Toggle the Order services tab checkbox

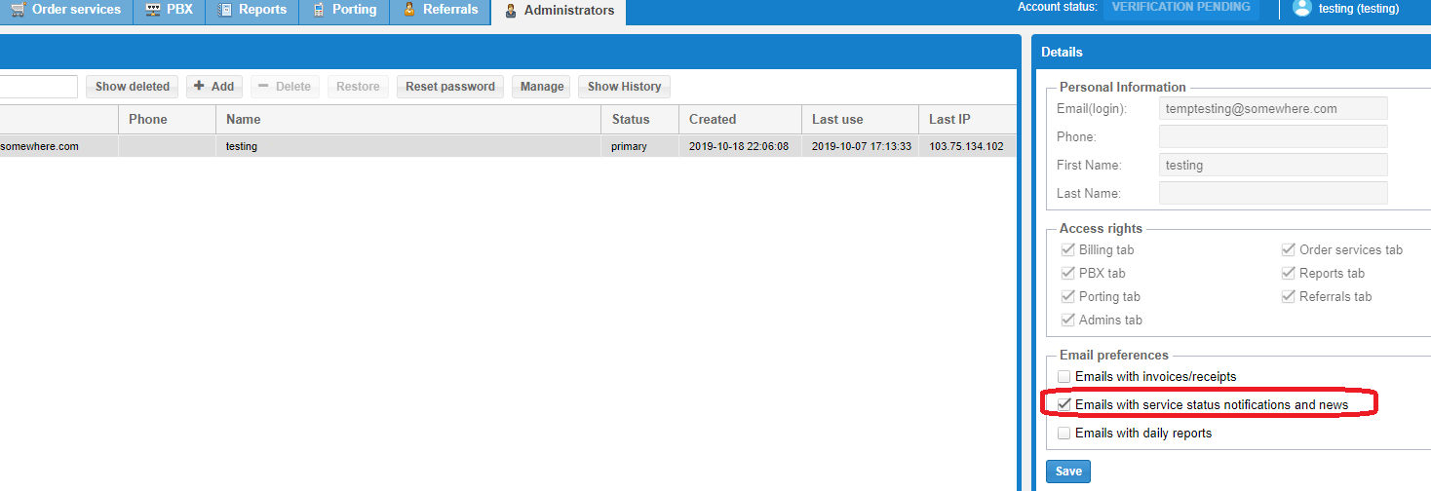tap(1289, 249)
